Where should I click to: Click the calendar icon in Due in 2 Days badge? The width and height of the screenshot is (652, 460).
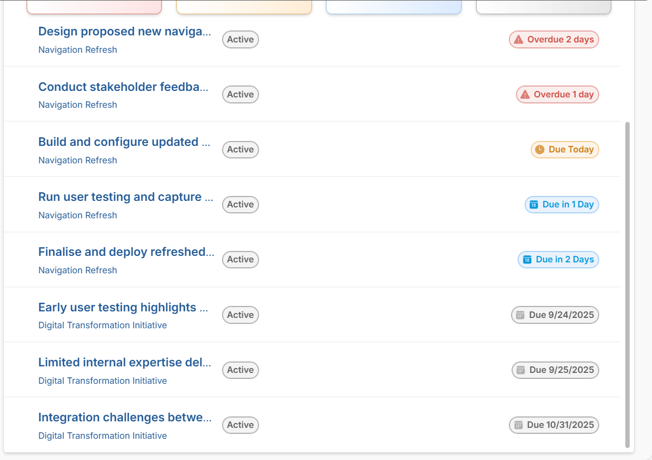pos(527,260)
